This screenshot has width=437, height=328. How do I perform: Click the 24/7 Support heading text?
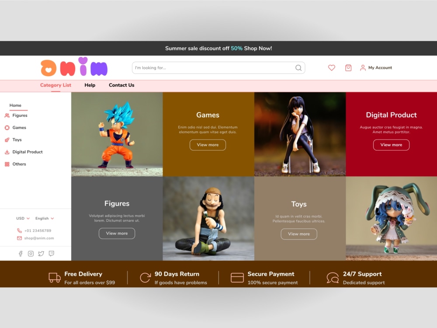(362, 274)
